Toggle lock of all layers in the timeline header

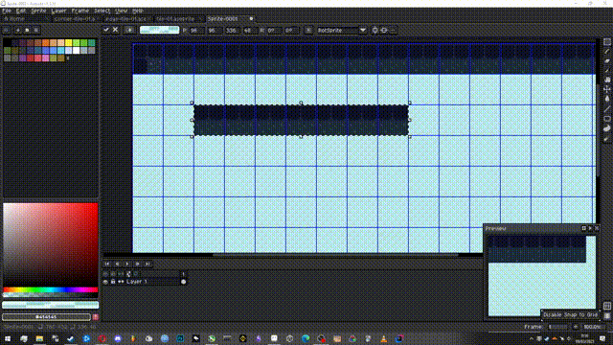tap(113, 274)
